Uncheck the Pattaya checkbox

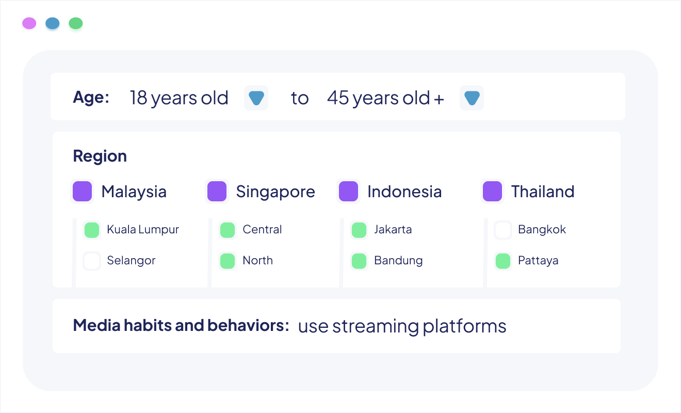(x=503, y=261)
